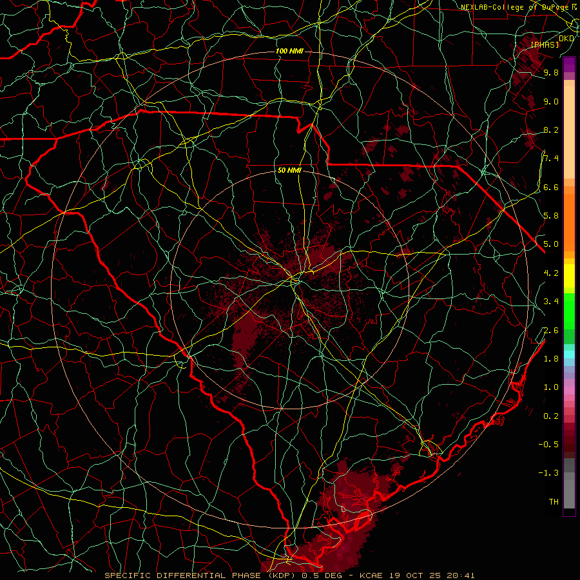Click the SPECIFIC DIFFERENTIAL PHASE (KDP) caption
This screenshot has height=580, width=580.
coord(202,575)
